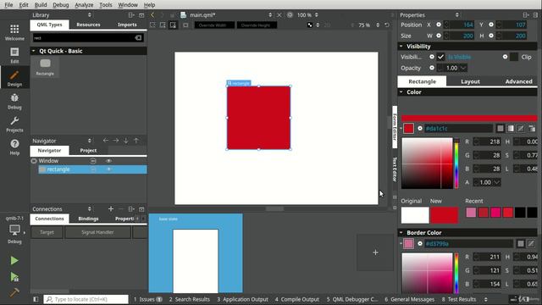Select solid color fill button
542x305 pixels.
coord(501,128)
